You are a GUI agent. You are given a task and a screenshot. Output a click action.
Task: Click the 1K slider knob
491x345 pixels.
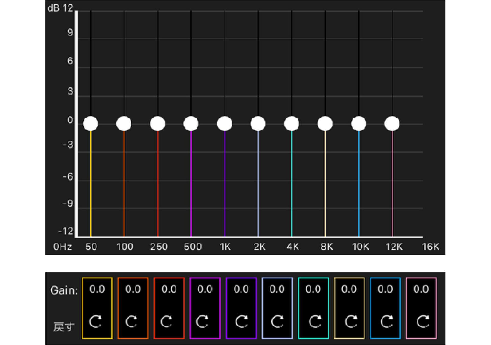[x=225, y=124]
